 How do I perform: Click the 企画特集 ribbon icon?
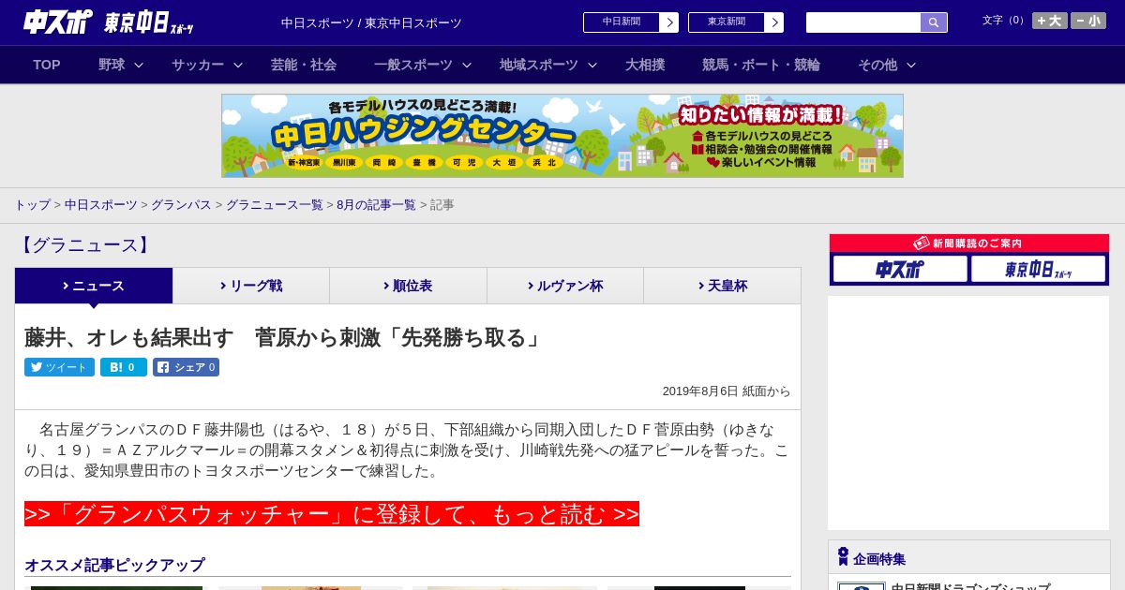point(843,557)
